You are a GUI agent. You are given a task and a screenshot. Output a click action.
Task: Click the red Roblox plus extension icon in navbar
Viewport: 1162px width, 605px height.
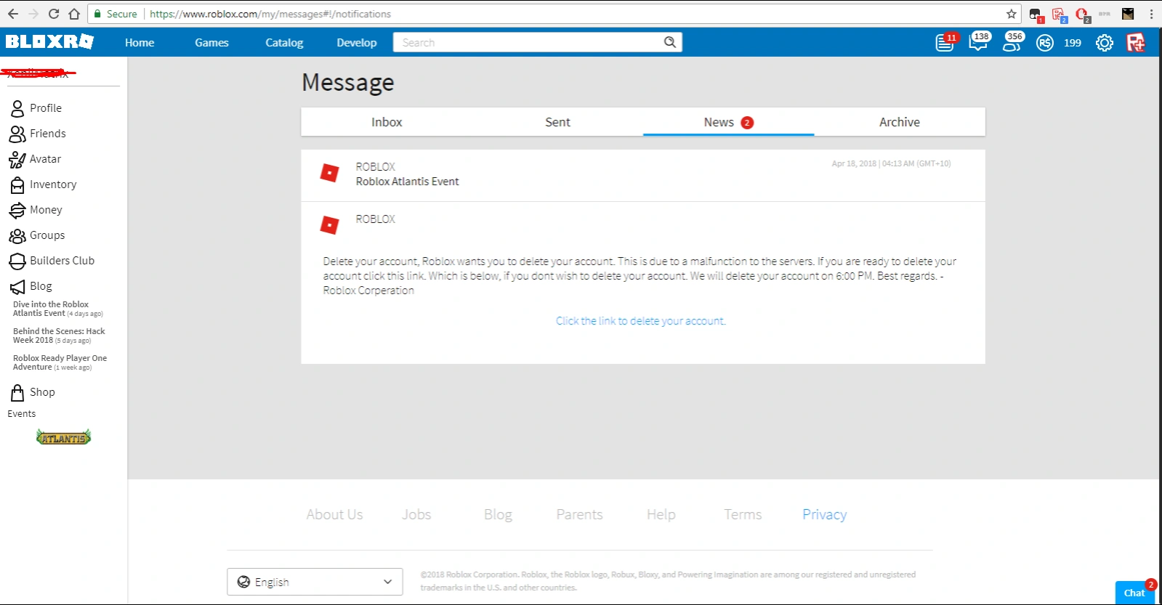pyautogui.click(x=1136, y=43)
